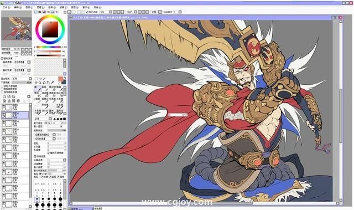
Task: Hide the topmost layer via eye icon
Action: click(4, 106)
